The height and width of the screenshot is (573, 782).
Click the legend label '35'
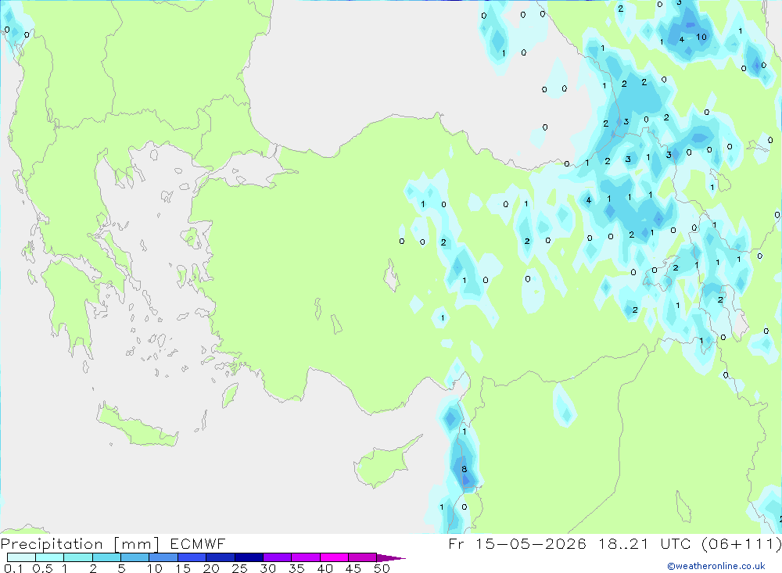tap(296, 568)
